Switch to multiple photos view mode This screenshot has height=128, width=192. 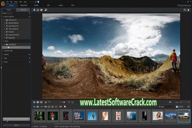point(41,102)
